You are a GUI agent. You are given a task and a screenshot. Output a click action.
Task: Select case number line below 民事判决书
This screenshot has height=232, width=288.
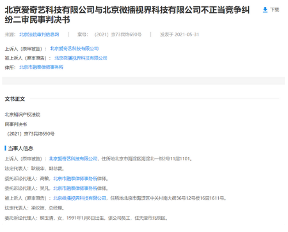point(31,134)
